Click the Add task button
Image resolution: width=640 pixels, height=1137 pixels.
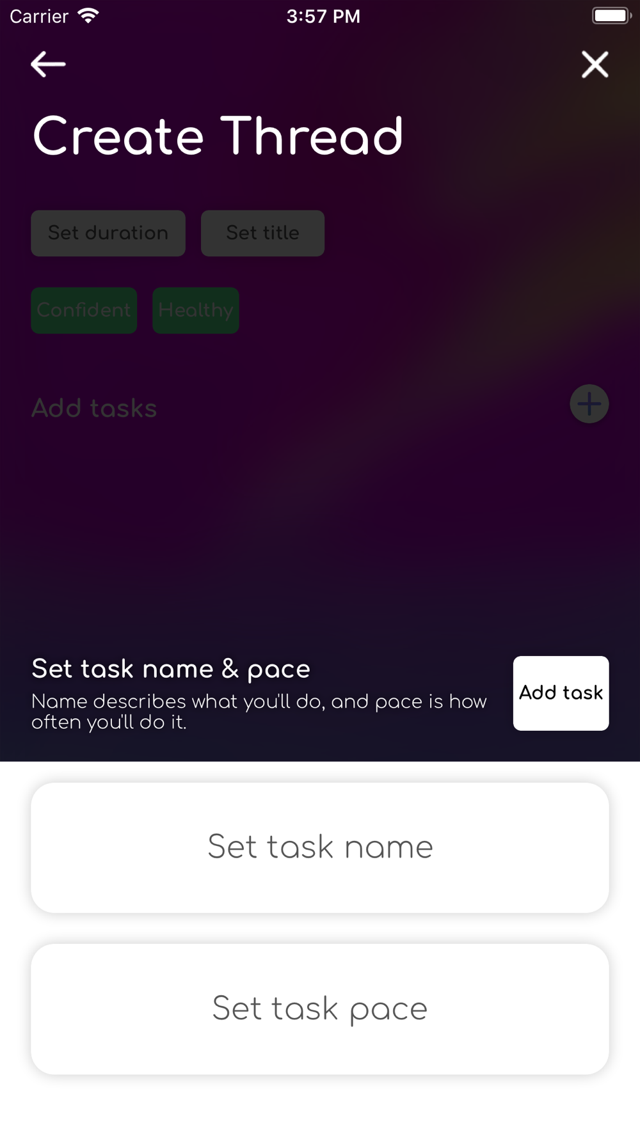[561, 693]
